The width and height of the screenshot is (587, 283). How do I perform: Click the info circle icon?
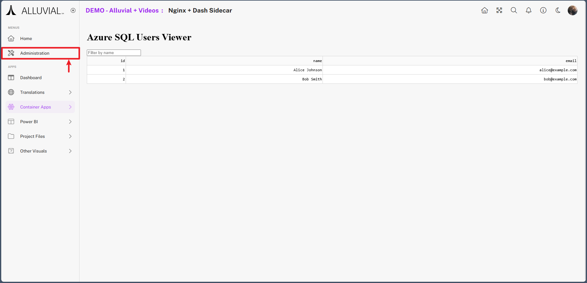tap(543, 10)
